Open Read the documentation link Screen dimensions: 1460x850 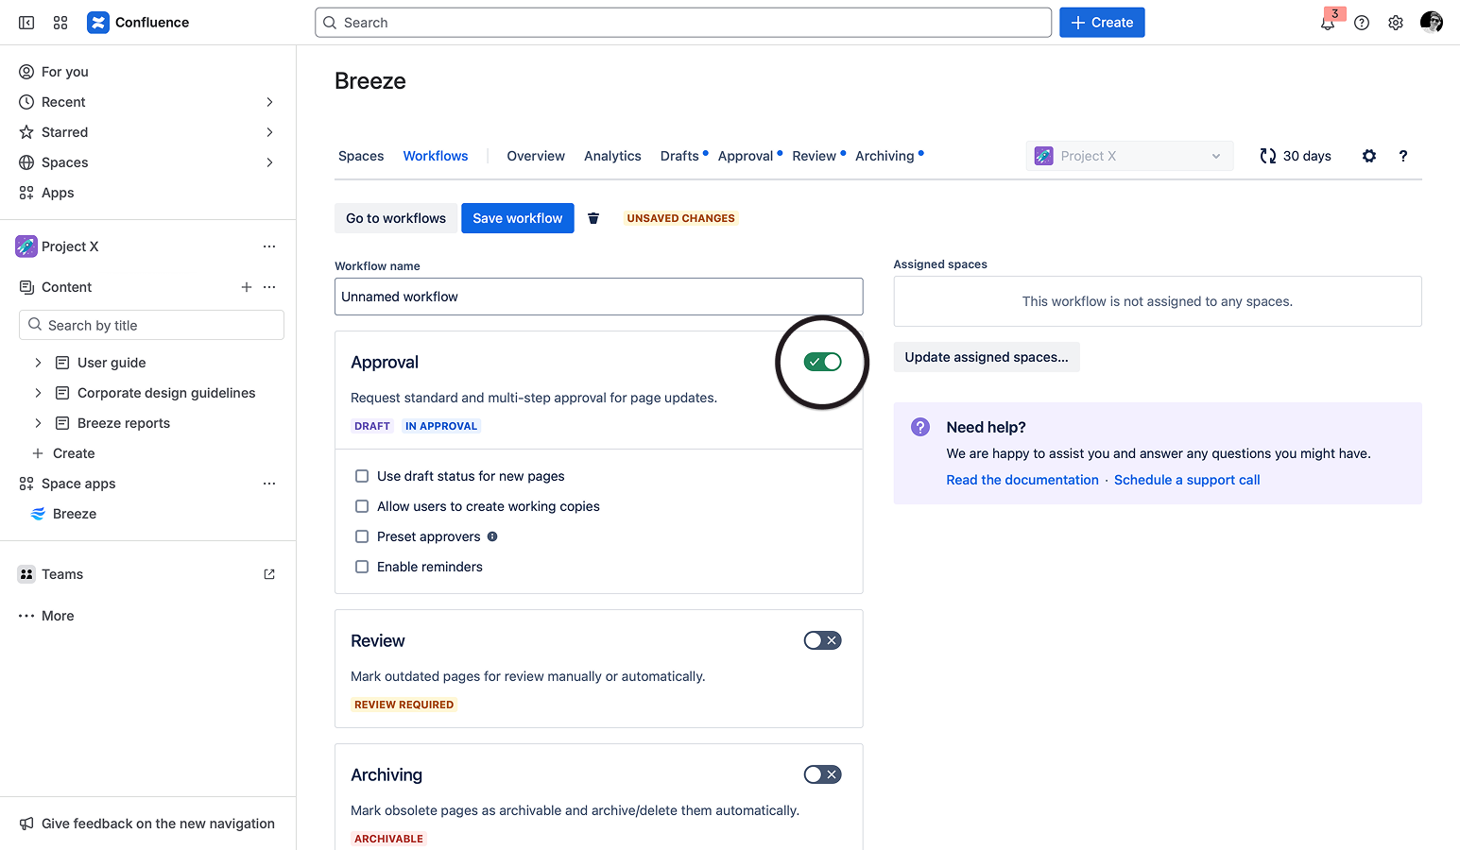click(1022, 480)
